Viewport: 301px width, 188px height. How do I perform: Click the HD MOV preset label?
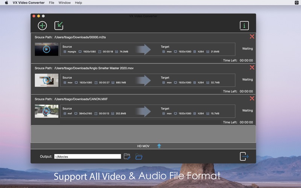coord(143,146)
